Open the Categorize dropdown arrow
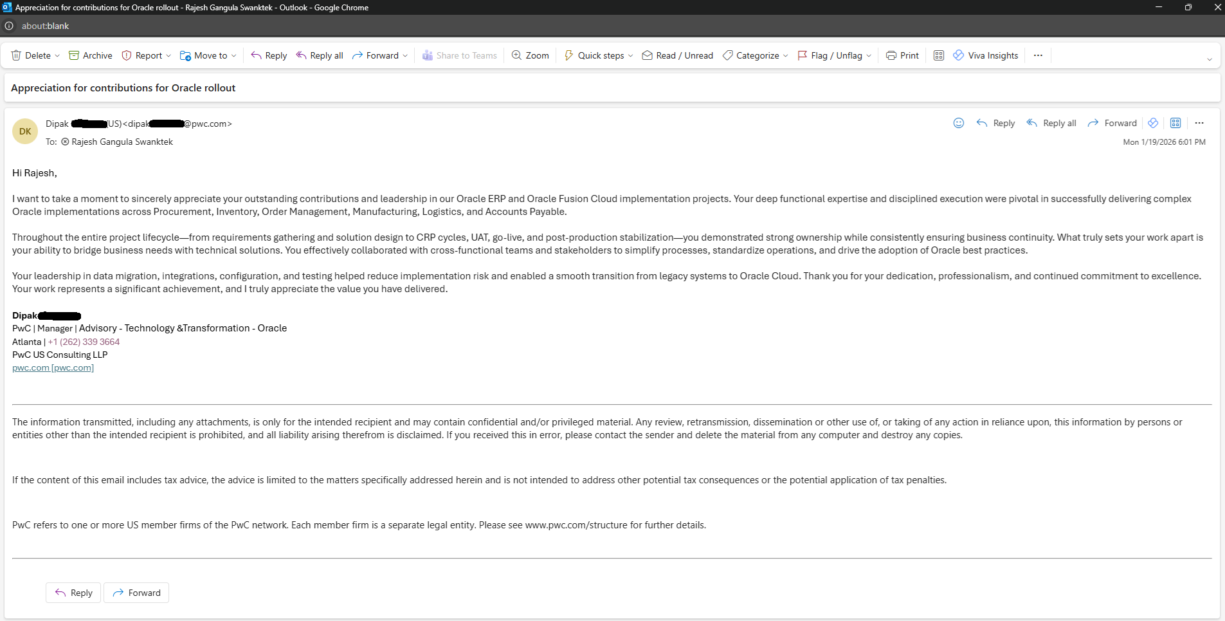 (x=785, y=56)
